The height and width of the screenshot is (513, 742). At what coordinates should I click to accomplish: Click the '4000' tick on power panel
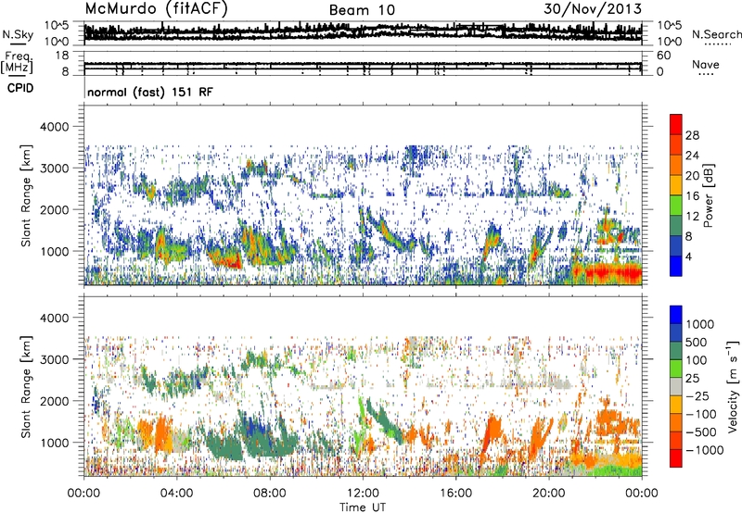click(56, 126)
